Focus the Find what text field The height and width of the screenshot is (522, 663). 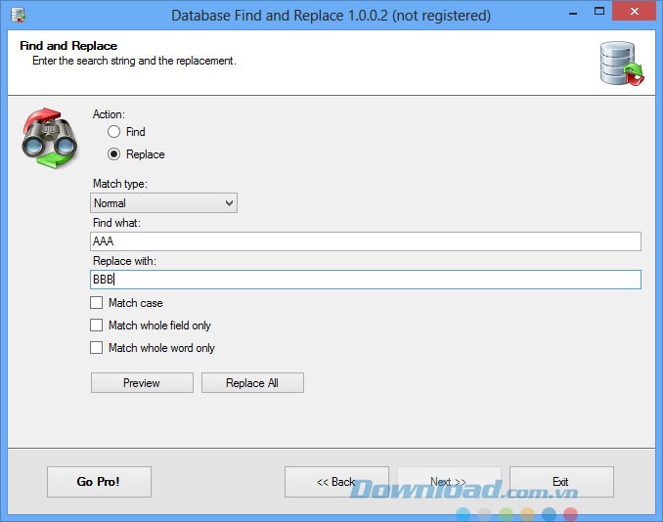366,241
